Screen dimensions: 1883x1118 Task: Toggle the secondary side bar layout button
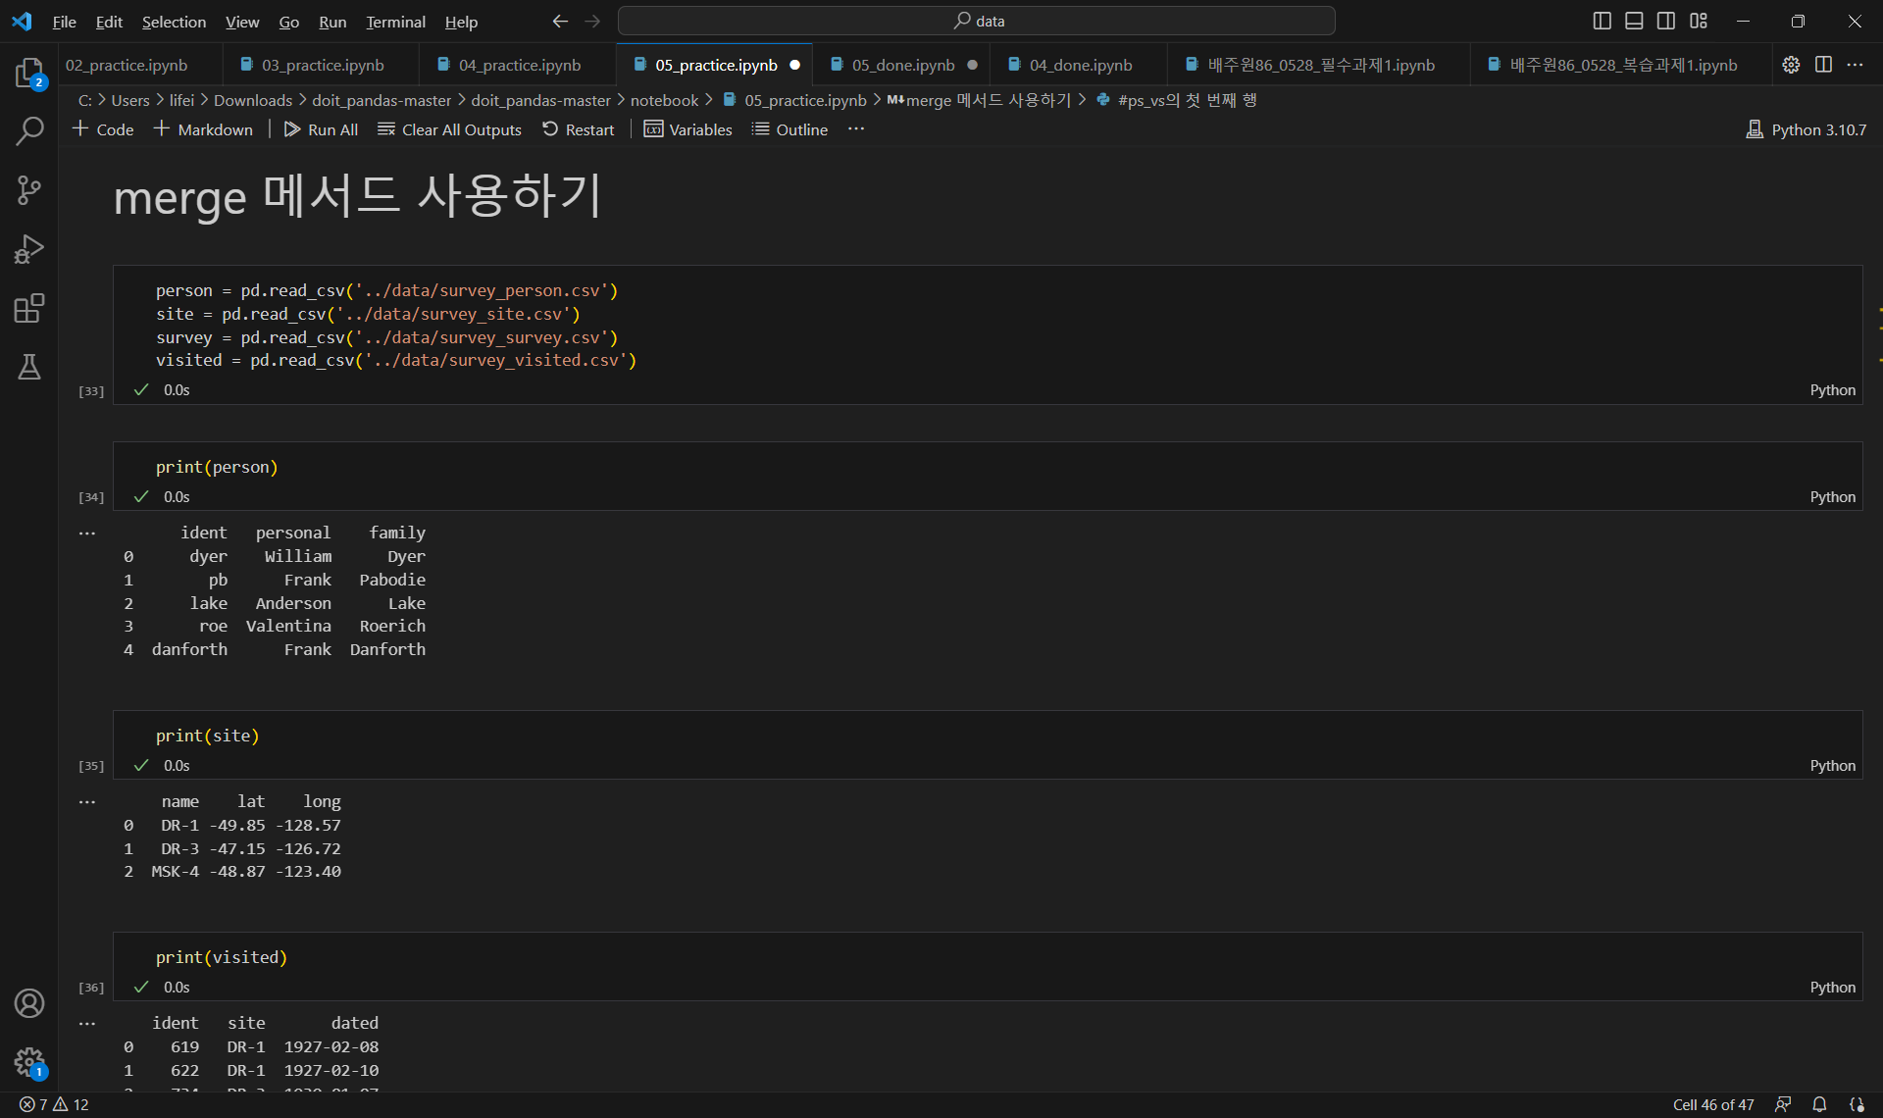point(1666,21)
